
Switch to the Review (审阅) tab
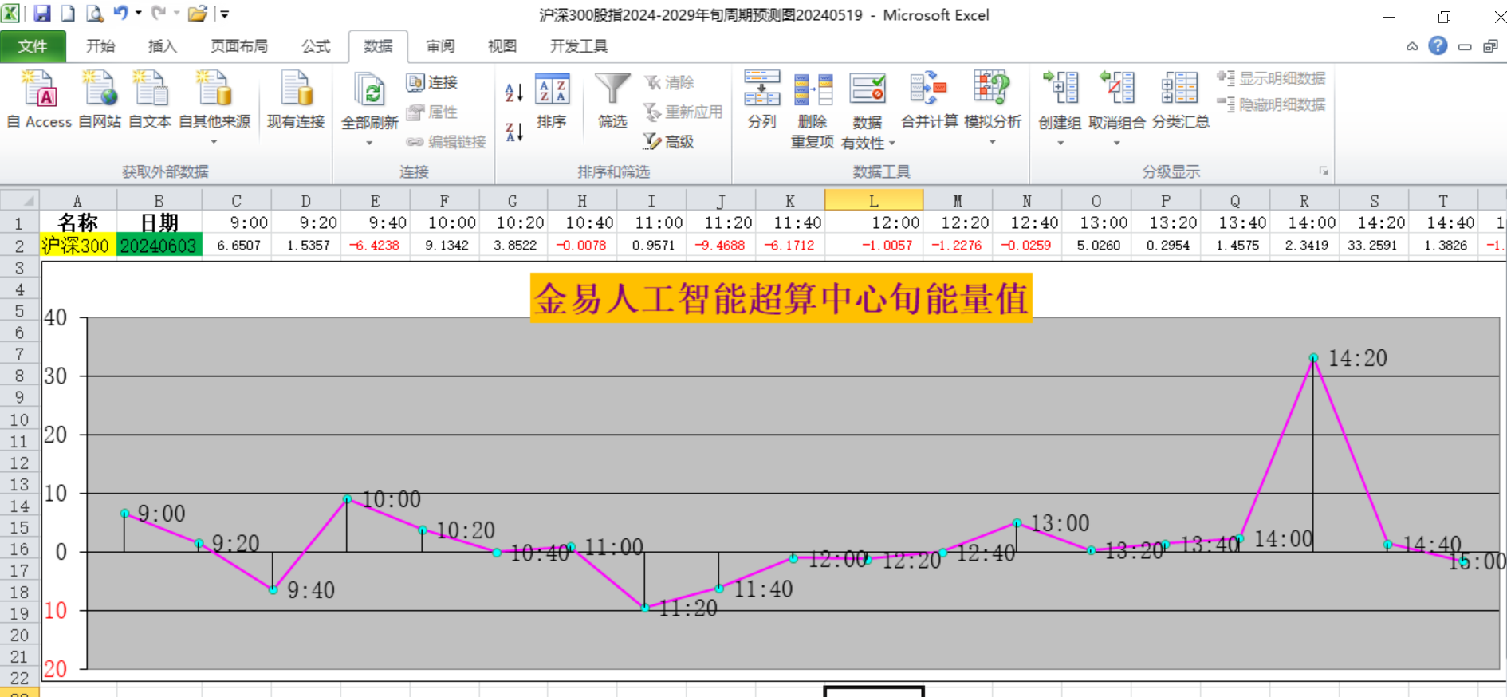point(440,46)
